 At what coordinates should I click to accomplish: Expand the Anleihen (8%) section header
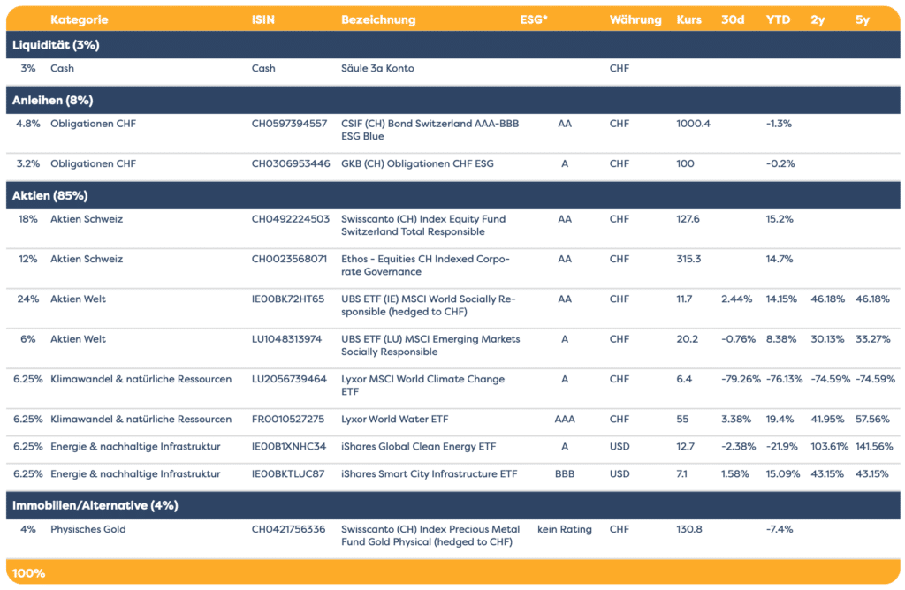(x=52, y=100)
